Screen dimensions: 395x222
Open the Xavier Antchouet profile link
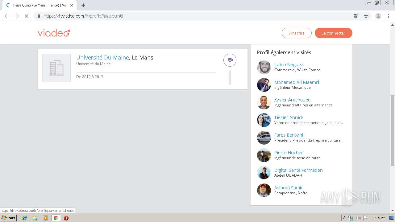(292, 100)
